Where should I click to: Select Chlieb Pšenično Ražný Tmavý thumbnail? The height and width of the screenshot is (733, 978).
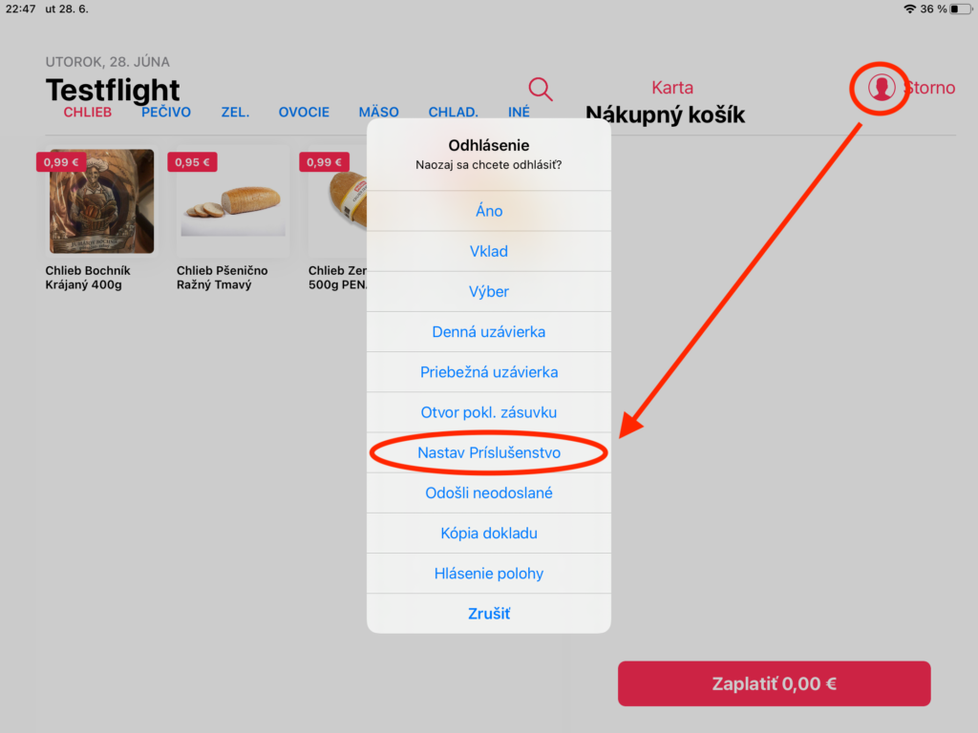[x=233, y=200]
